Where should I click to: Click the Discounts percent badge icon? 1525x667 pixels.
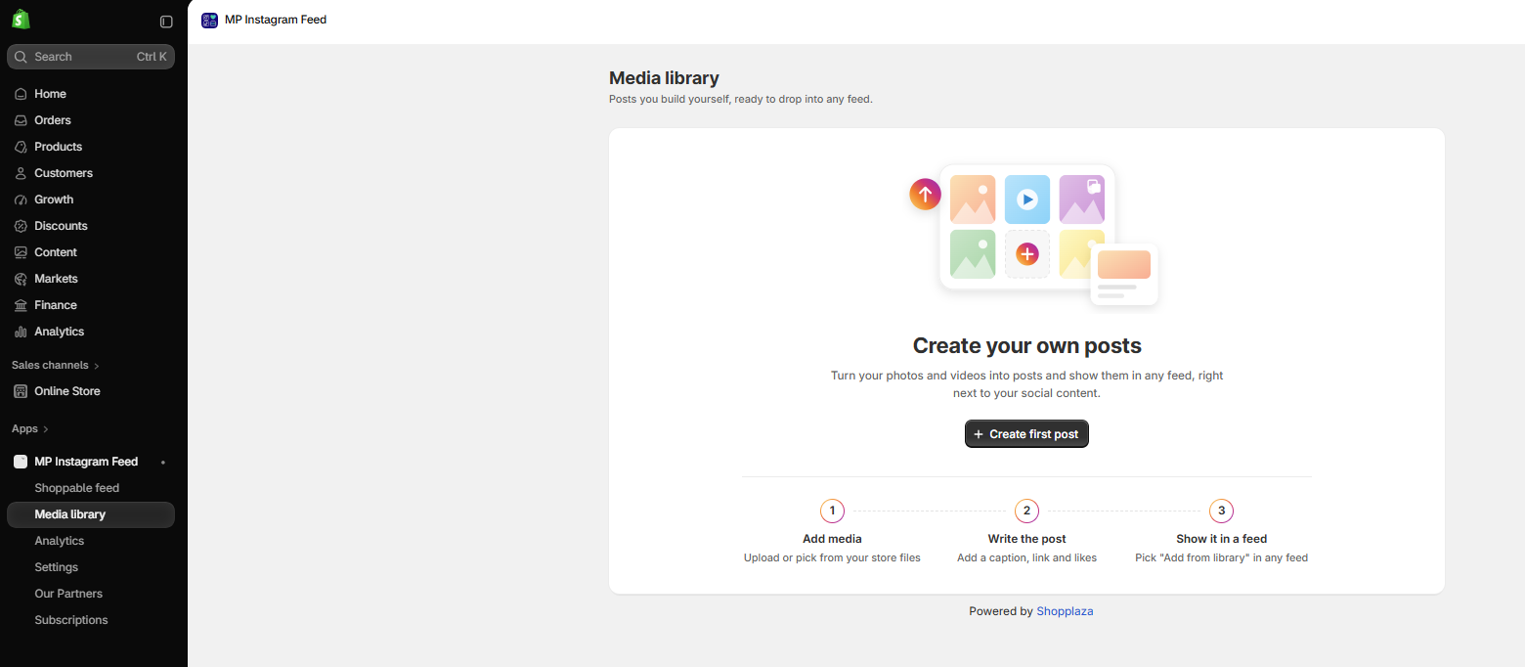(21, 226)
